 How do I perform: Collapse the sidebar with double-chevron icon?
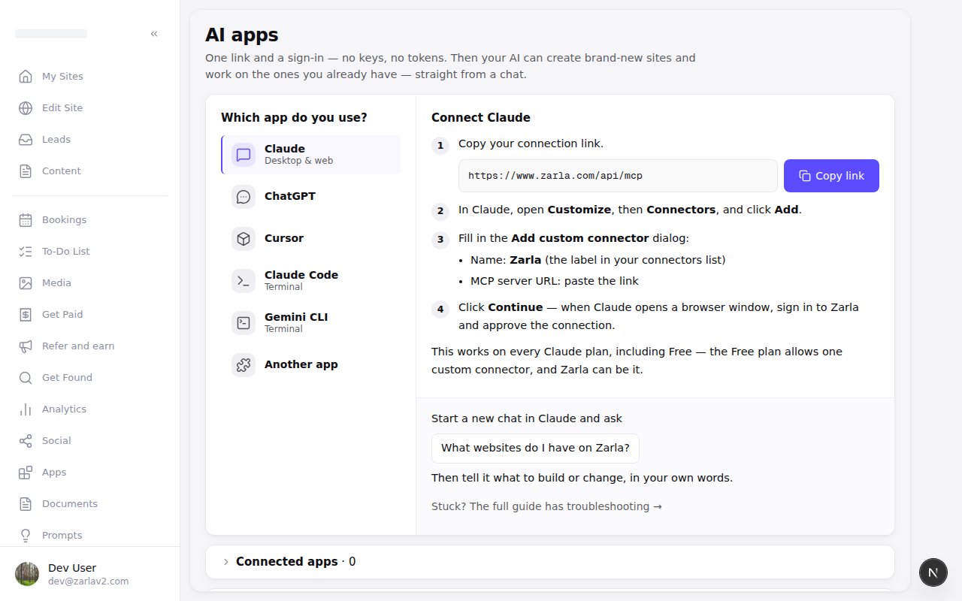(154, 34)
